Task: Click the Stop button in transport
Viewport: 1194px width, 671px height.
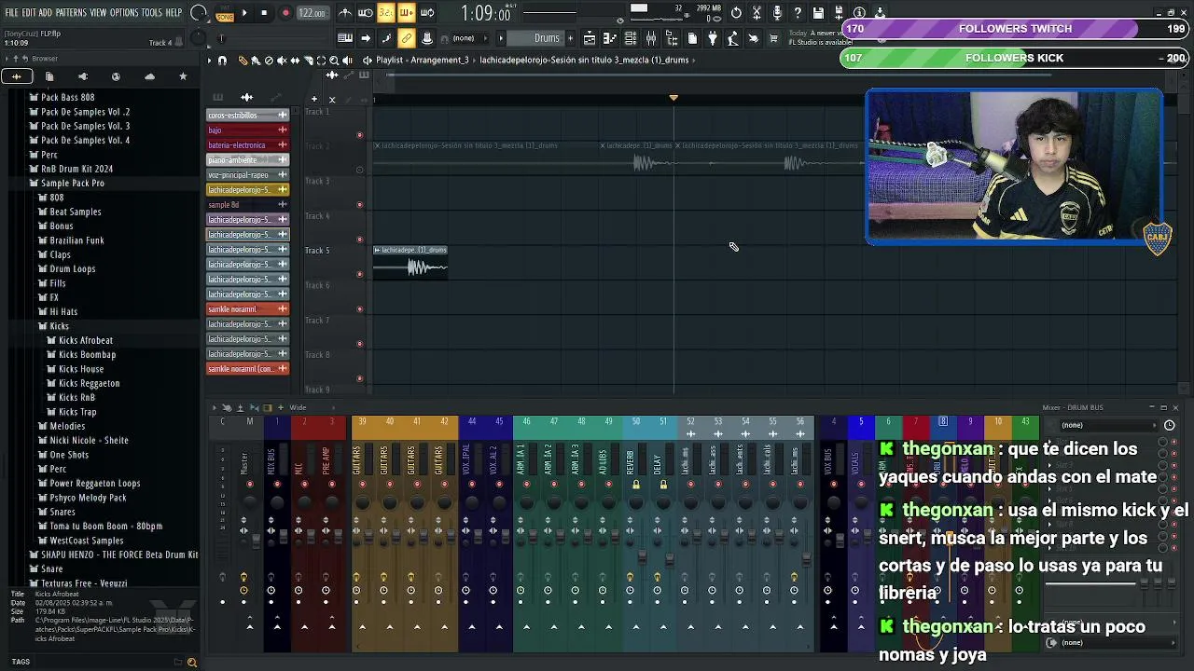Action: point(264,13)
